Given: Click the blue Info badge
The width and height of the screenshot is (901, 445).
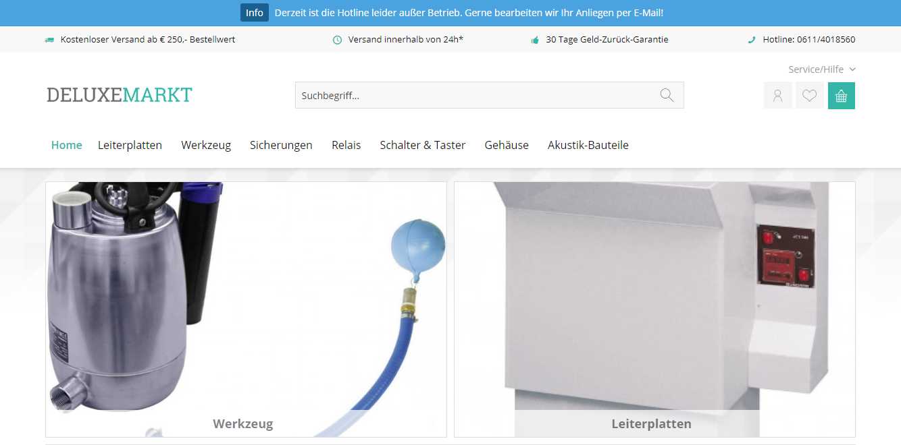Looking at the screenshot, I should point(254,13).
